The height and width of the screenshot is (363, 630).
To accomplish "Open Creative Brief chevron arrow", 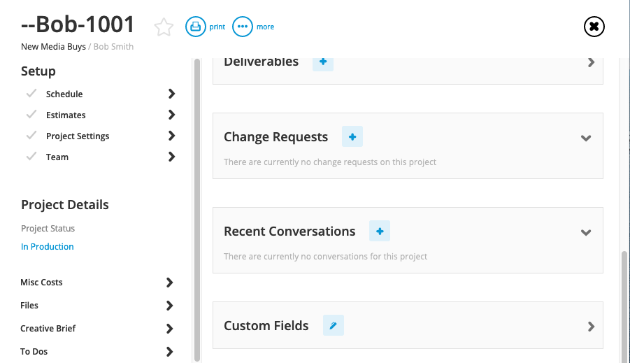I will pos(169,329).
